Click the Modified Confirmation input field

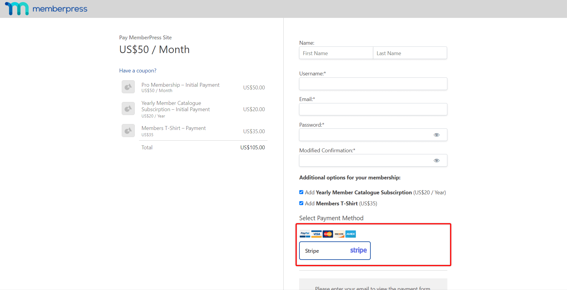[x=373, y=160]
